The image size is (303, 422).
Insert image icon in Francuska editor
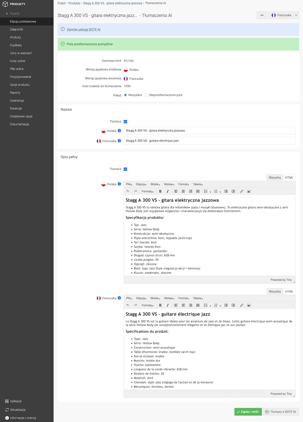[x=249, y=305]
